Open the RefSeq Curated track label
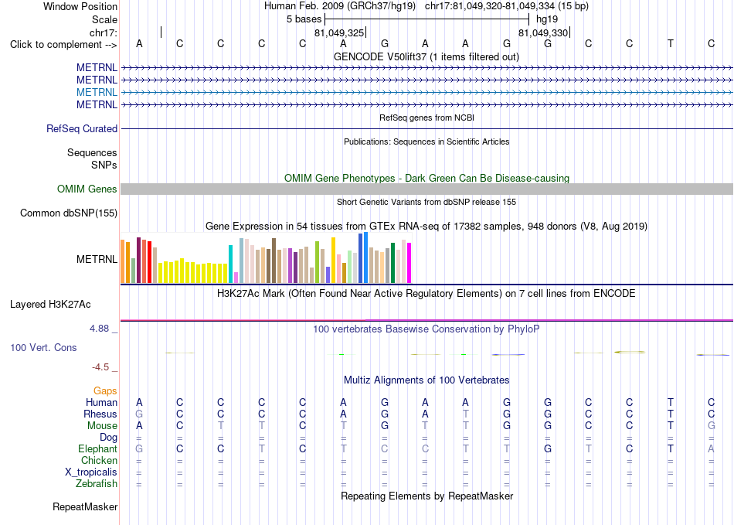This screenshot has width=734, height=525. click(81, 128)
